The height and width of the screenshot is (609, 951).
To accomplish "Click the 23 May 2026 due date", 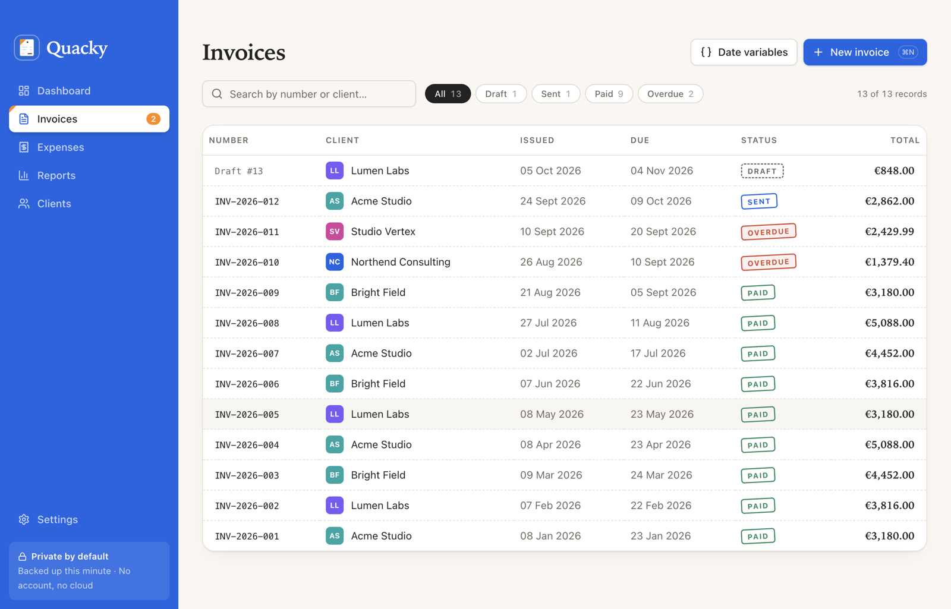I will (662, 414).
